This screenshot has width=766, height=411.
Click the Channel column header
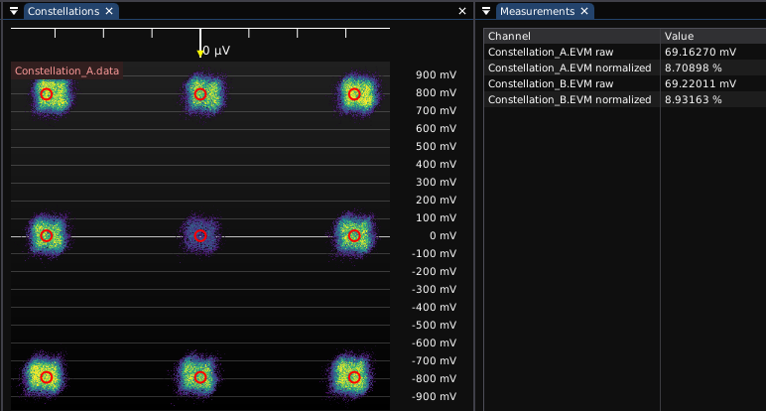[572, 36]
